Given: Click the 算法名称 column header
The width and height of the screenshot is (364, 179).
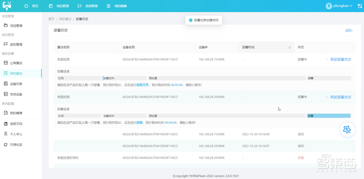Looking at the screenshot, I should [x=63, y=47].
